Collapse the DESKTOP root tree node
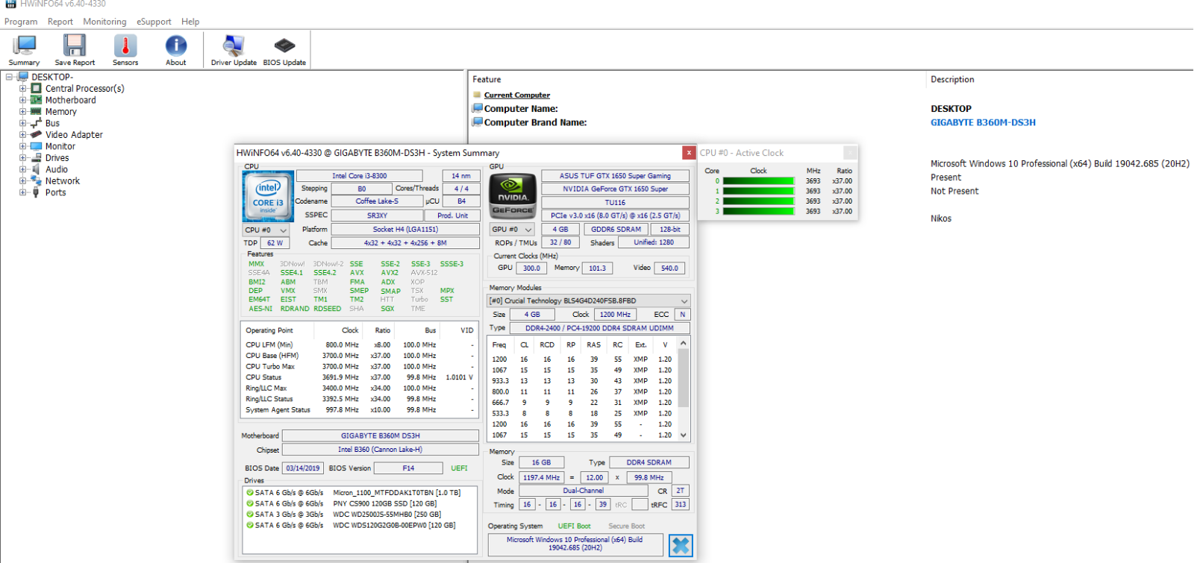 [10, 77]
